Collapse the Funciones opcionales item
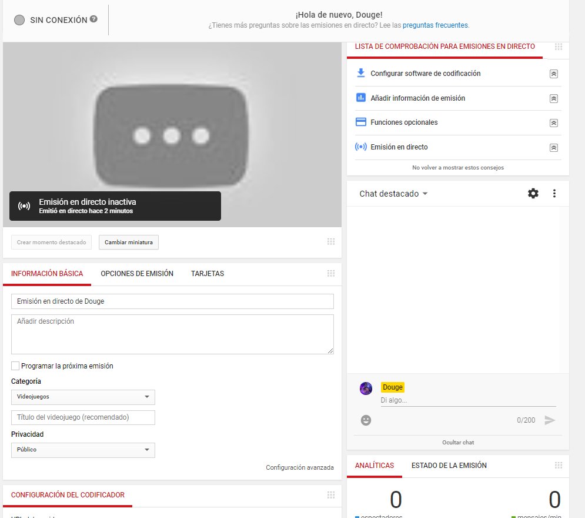Screen dimensions: 585x518 point(554,123)
